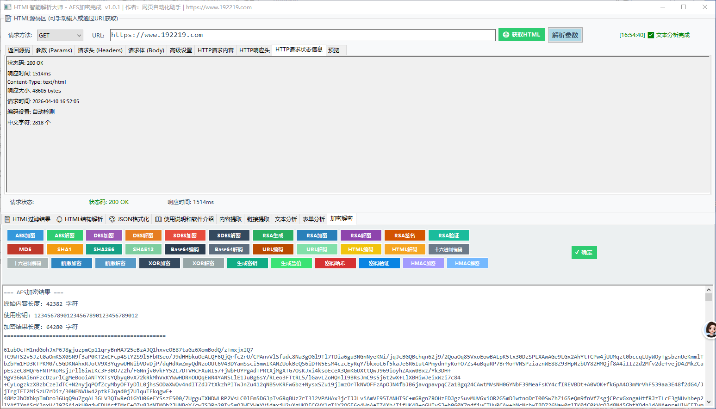Image resolution: width=716 pixels, height=409 pixels.
Task: Select the 文本分析 tab
Action: [x=286, y=219]
